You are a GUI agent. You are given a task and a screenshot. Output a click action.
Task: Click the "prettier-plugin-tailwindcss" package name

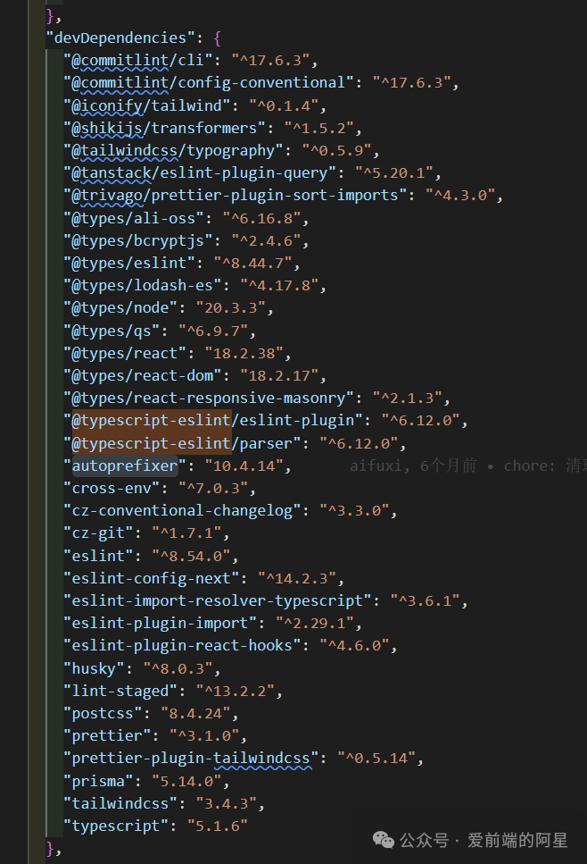(191, 759)
